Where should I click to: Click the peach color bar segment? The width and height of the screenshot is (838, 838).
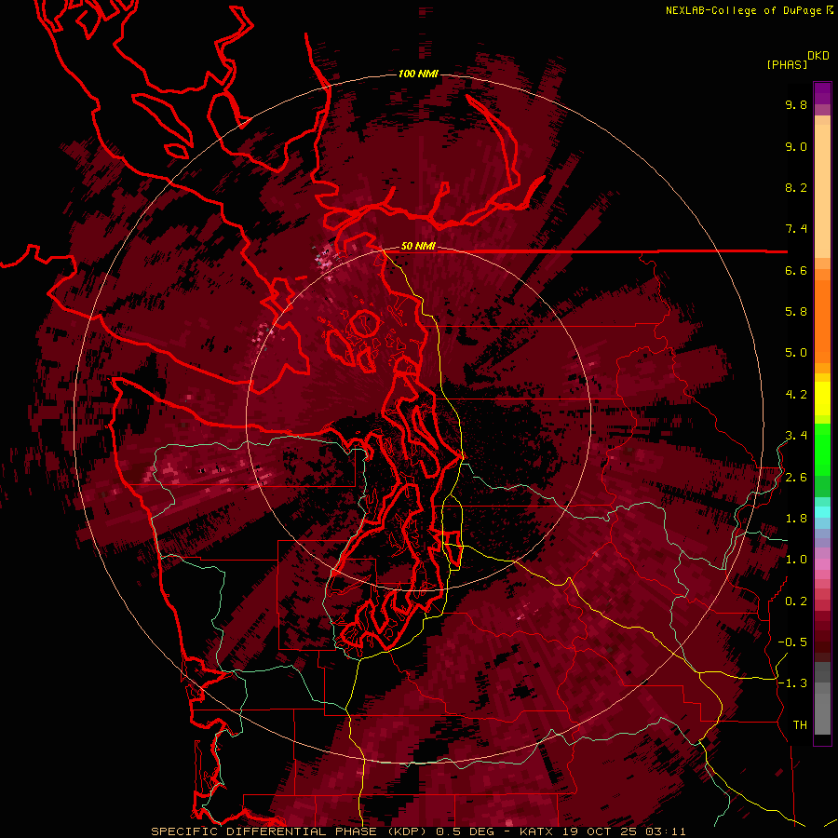(x=822, y=191)
